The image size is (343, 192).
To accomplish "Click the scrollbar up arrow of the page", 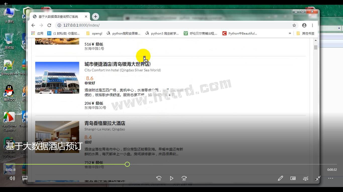I will click(x=316, y=40).
